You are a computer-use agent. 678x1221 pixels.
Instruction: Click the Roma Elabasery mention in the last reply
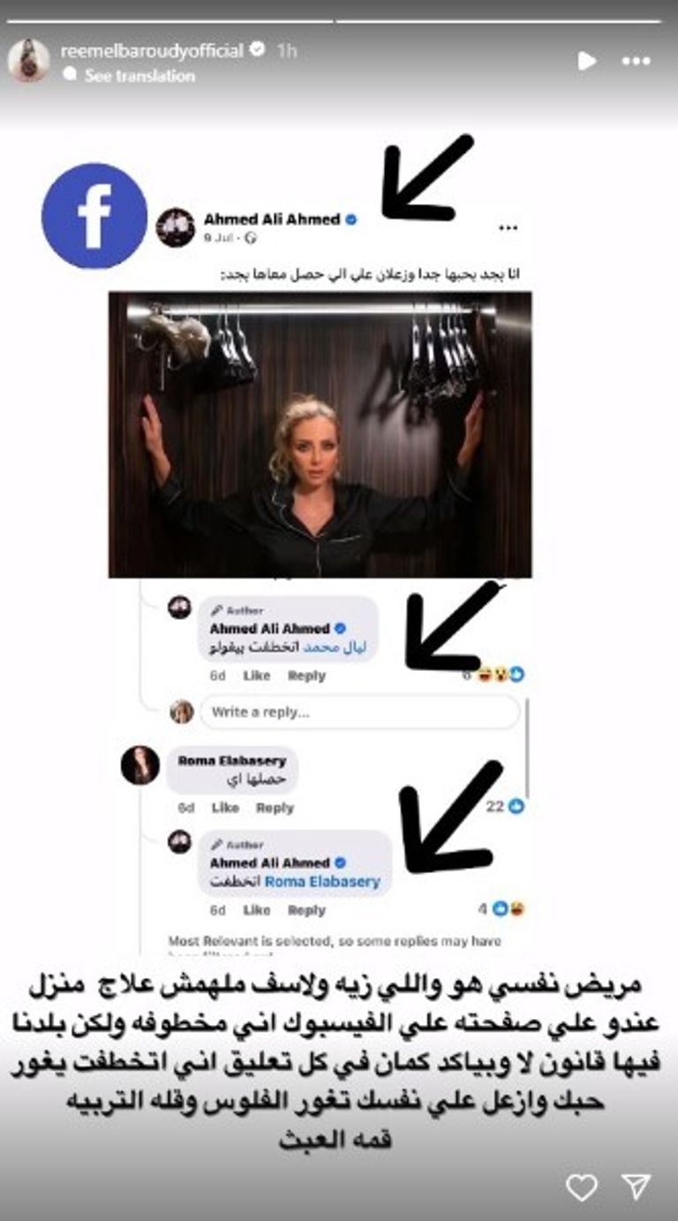[322, 881]
